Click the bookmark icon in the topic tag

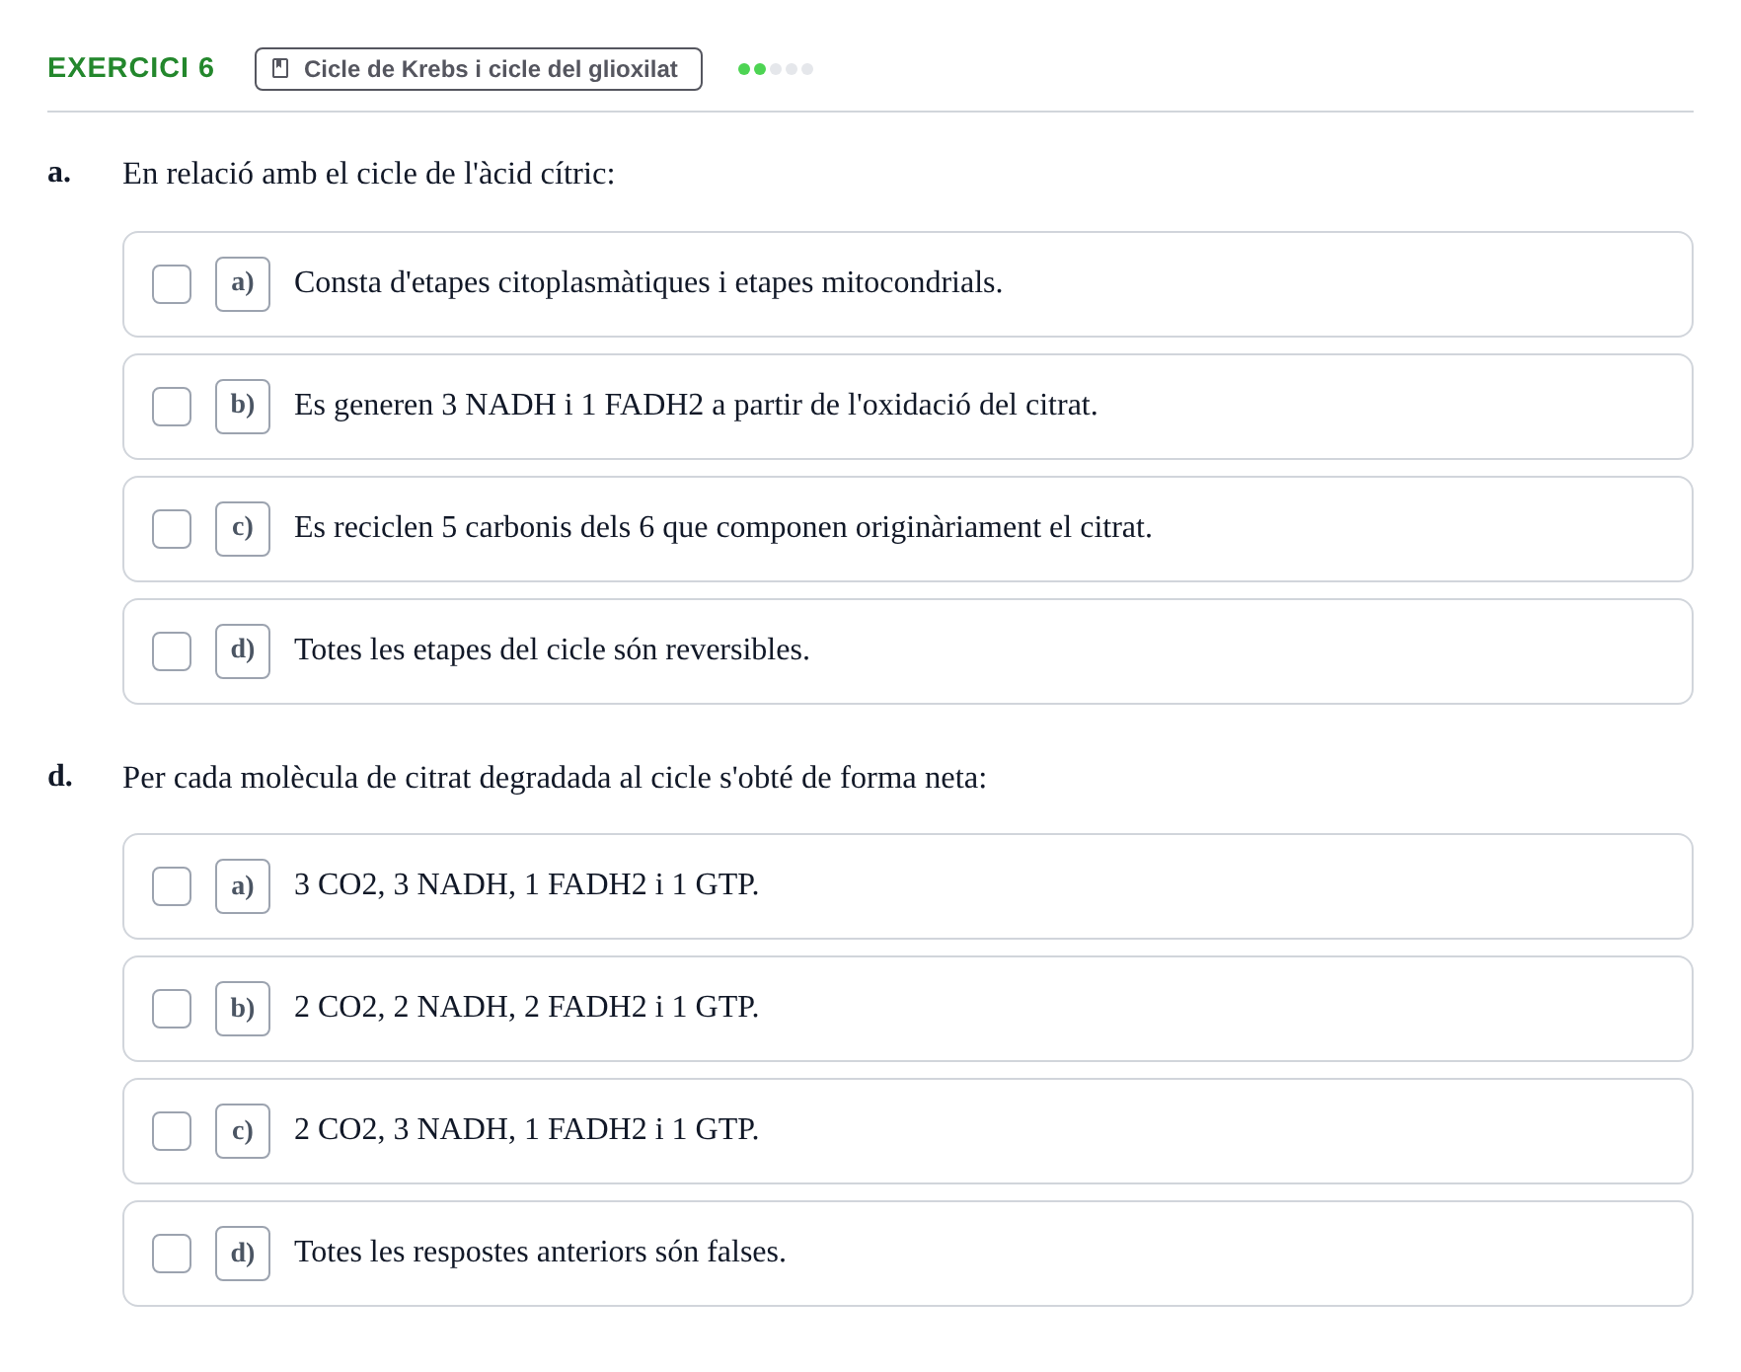(280, 69)
